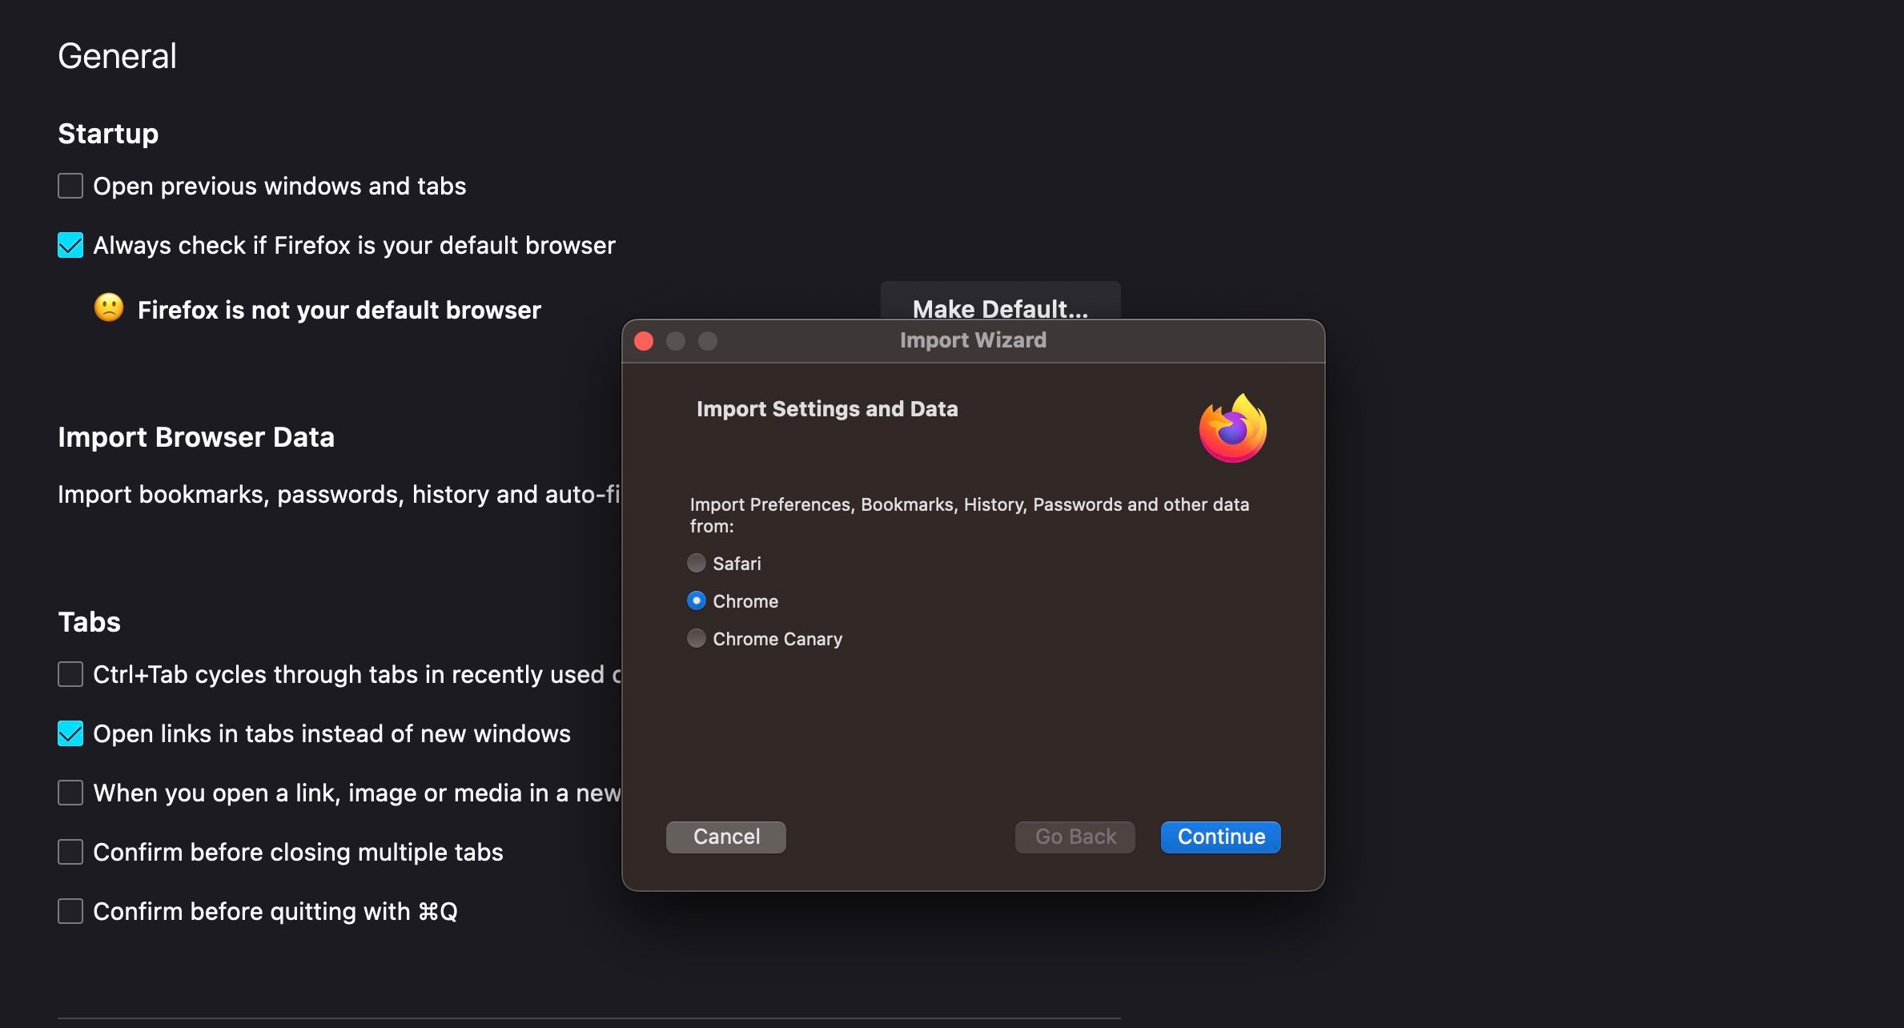Select Chrome Canary as import source
1904x1028 pixels.
[696, 638]
